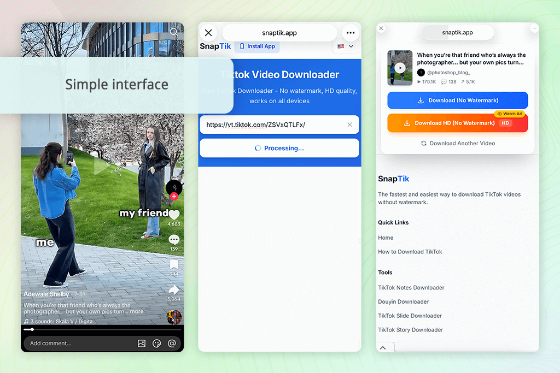This screenshot has width=560, height=373.
Task: Like the video with heart icon
Action: pyautogui.click(x=174, y=214)
